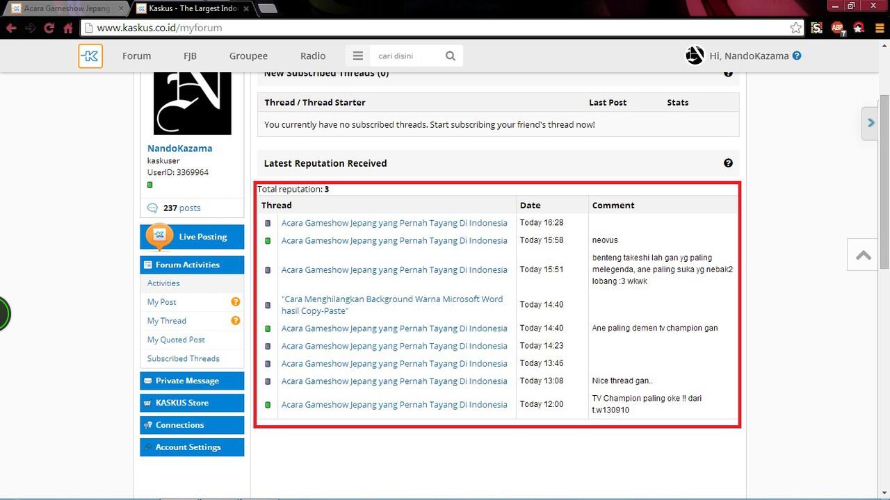Click user avatar icon next to NandoKazama

695,56
